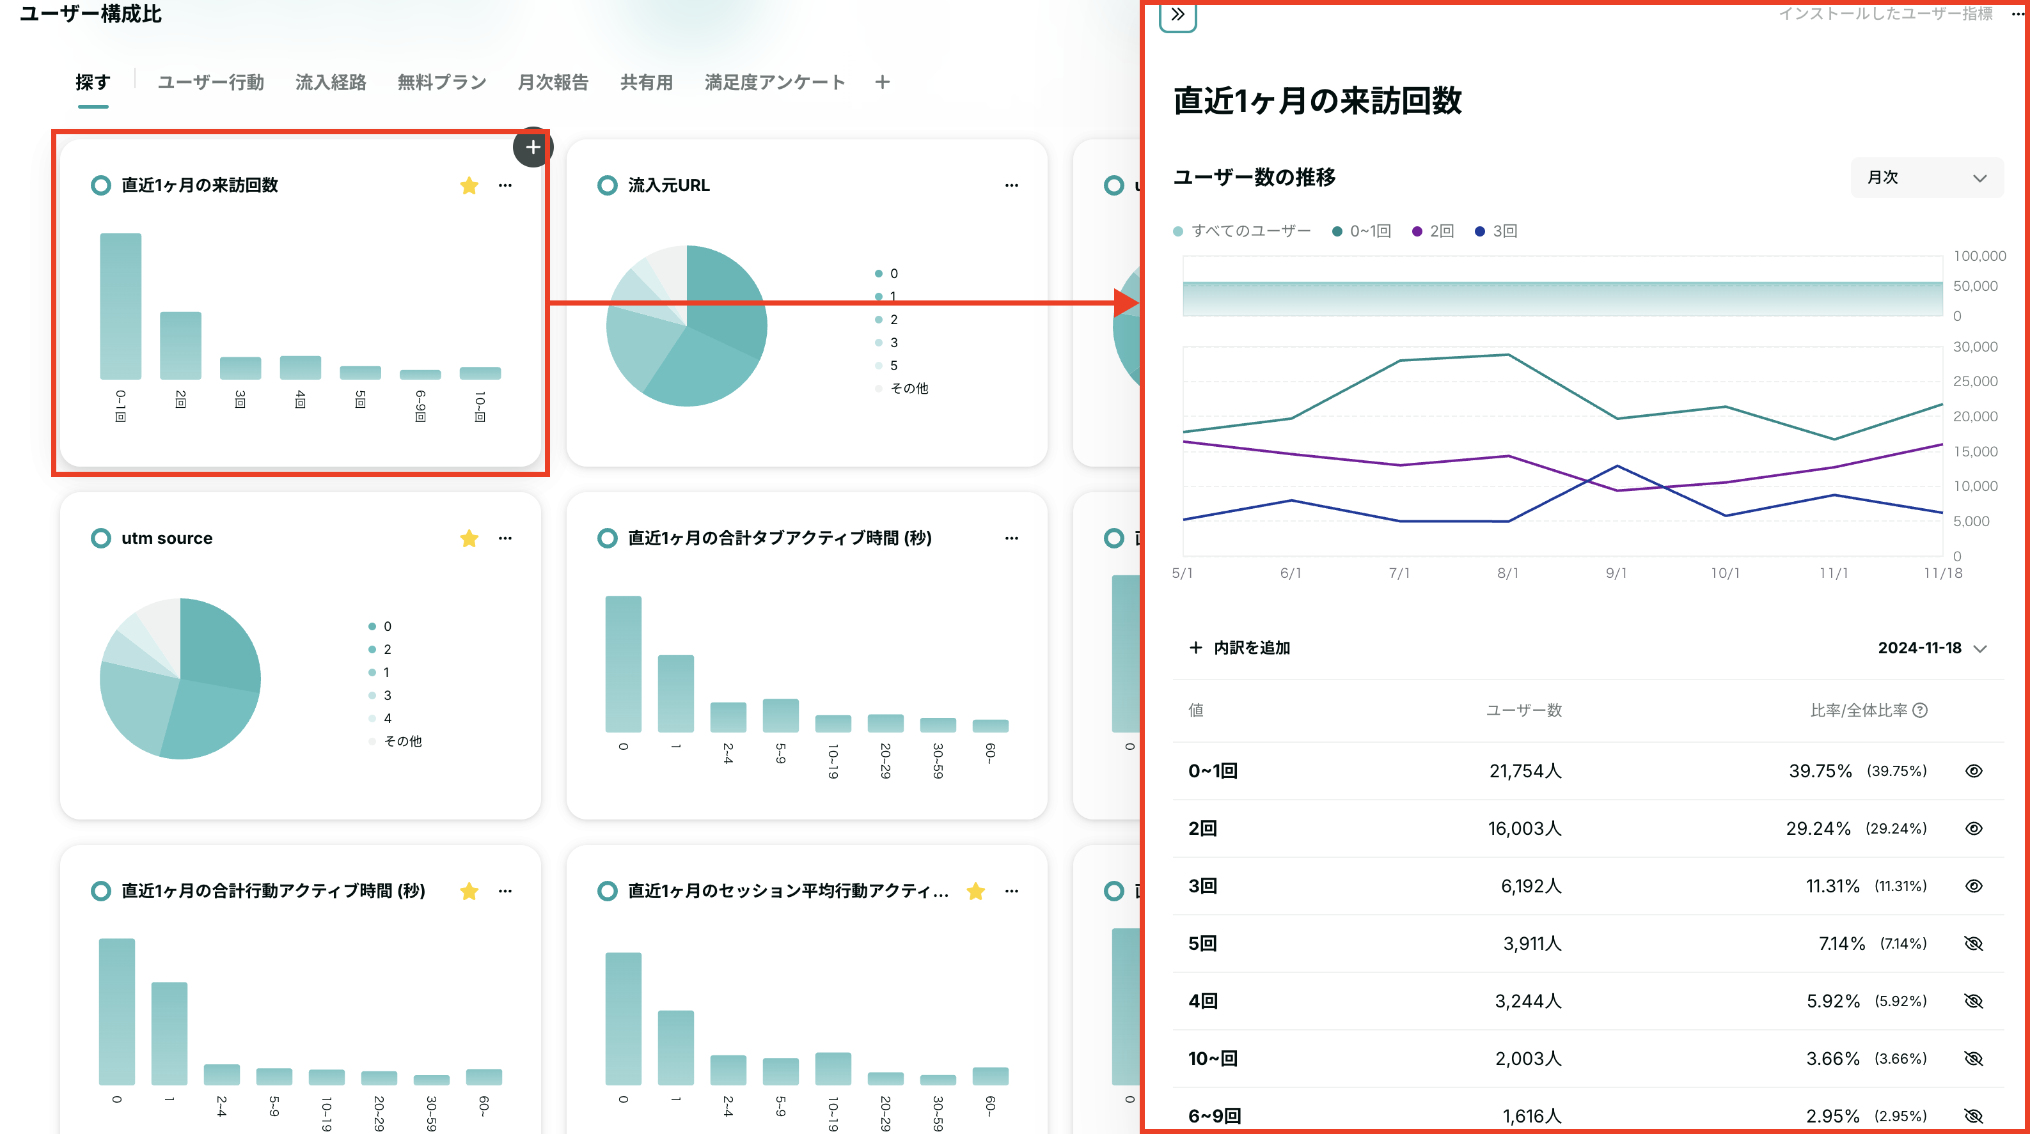Click circle icon beside 合計行動アクティブ時間 title
The height and width of the screenshot is (1134, 2030).
(101, 890)
